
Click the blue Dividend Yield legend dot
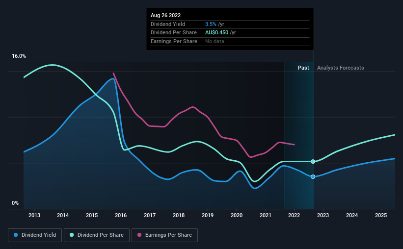pyautogui.click(x=16, y=235)
